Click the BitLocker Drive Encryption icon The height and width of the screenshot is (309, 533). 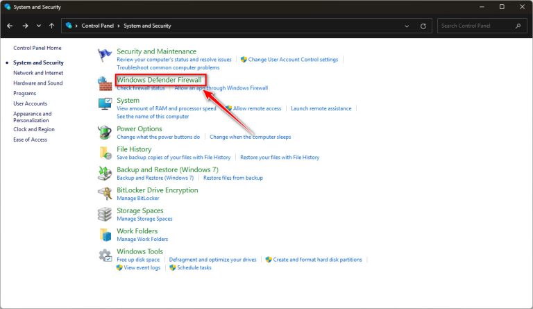(x=105, y=194)
